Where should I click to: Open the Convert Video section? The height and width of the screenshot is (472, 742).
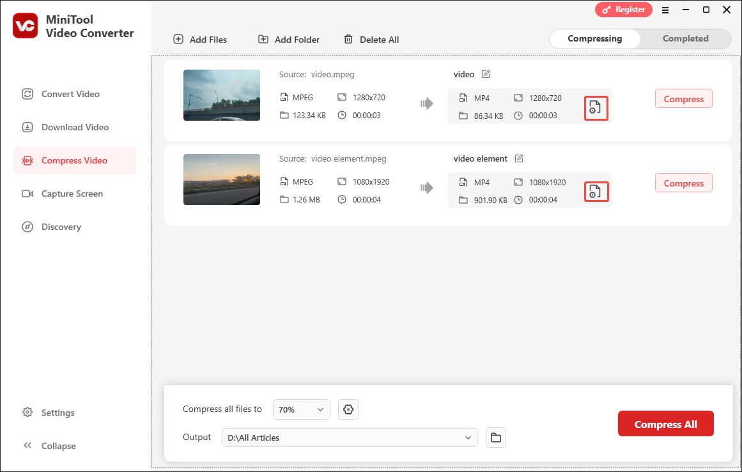coord(75,94)
